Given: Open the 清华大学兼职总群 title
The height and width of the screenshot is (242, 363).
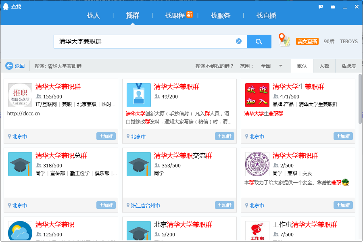Looking at the screenshot, I should point(61,156).
